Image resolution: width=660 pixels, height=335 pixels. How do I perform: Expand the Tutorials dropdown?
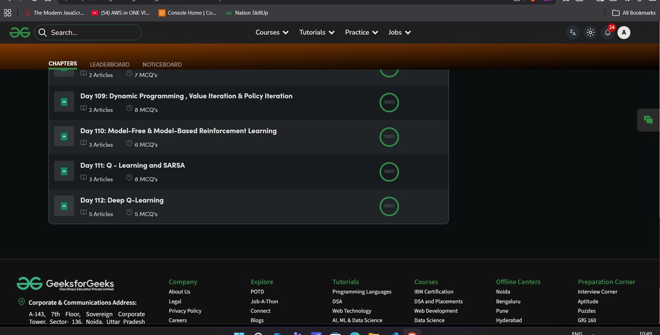(x=317, y=32)
